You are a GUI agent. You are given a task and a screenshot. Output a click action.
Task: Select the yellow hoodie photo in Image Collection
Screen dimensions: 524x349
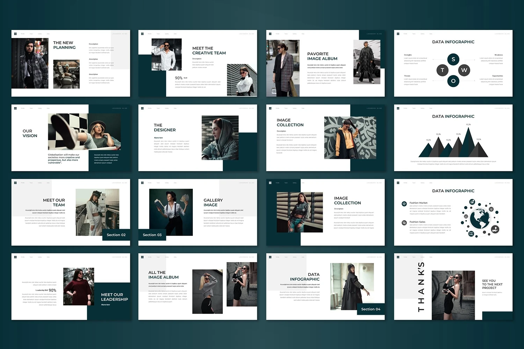pyautogui.click(x=350, y=138)
